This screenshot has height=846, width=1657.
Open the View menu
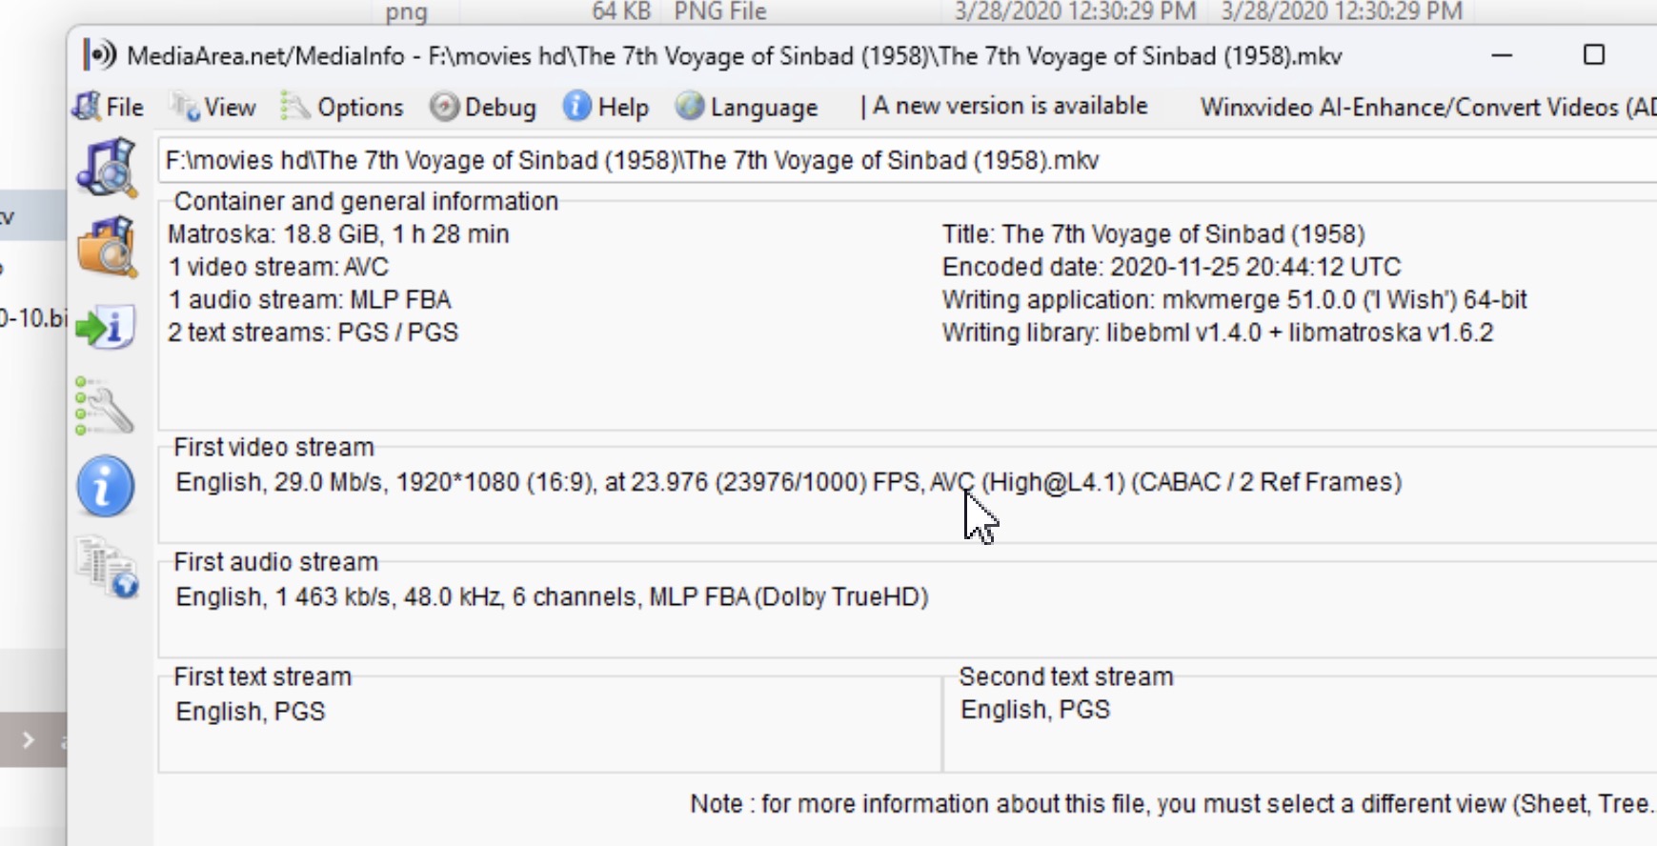pyautogui.click(x=214, y=107)
